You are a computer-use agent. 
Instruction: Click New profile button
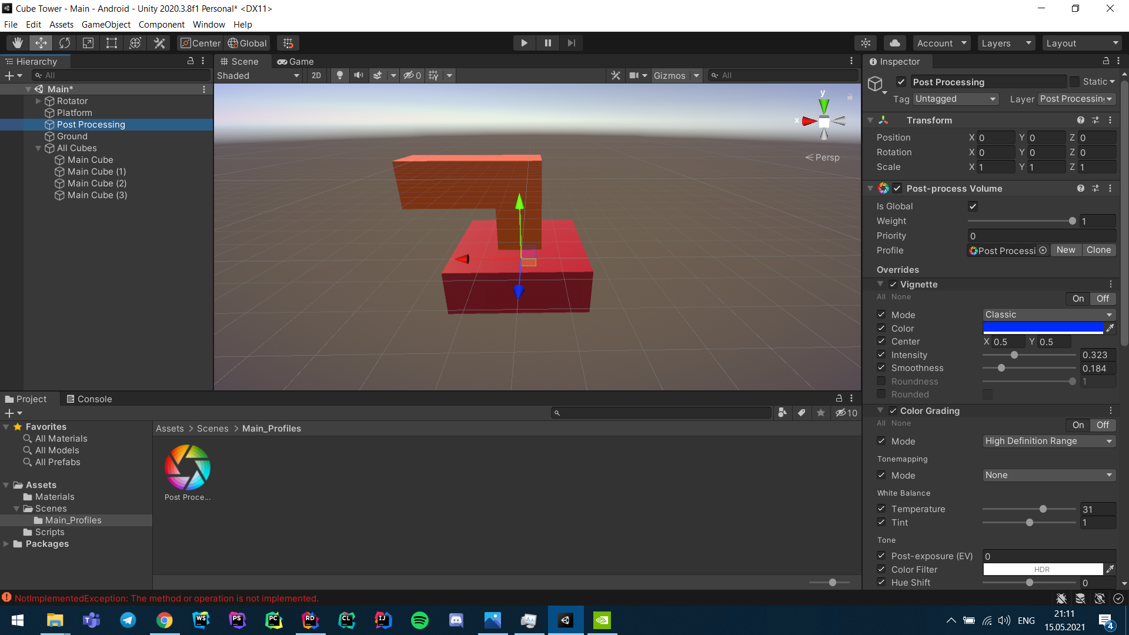click(x=1065, y=250)
